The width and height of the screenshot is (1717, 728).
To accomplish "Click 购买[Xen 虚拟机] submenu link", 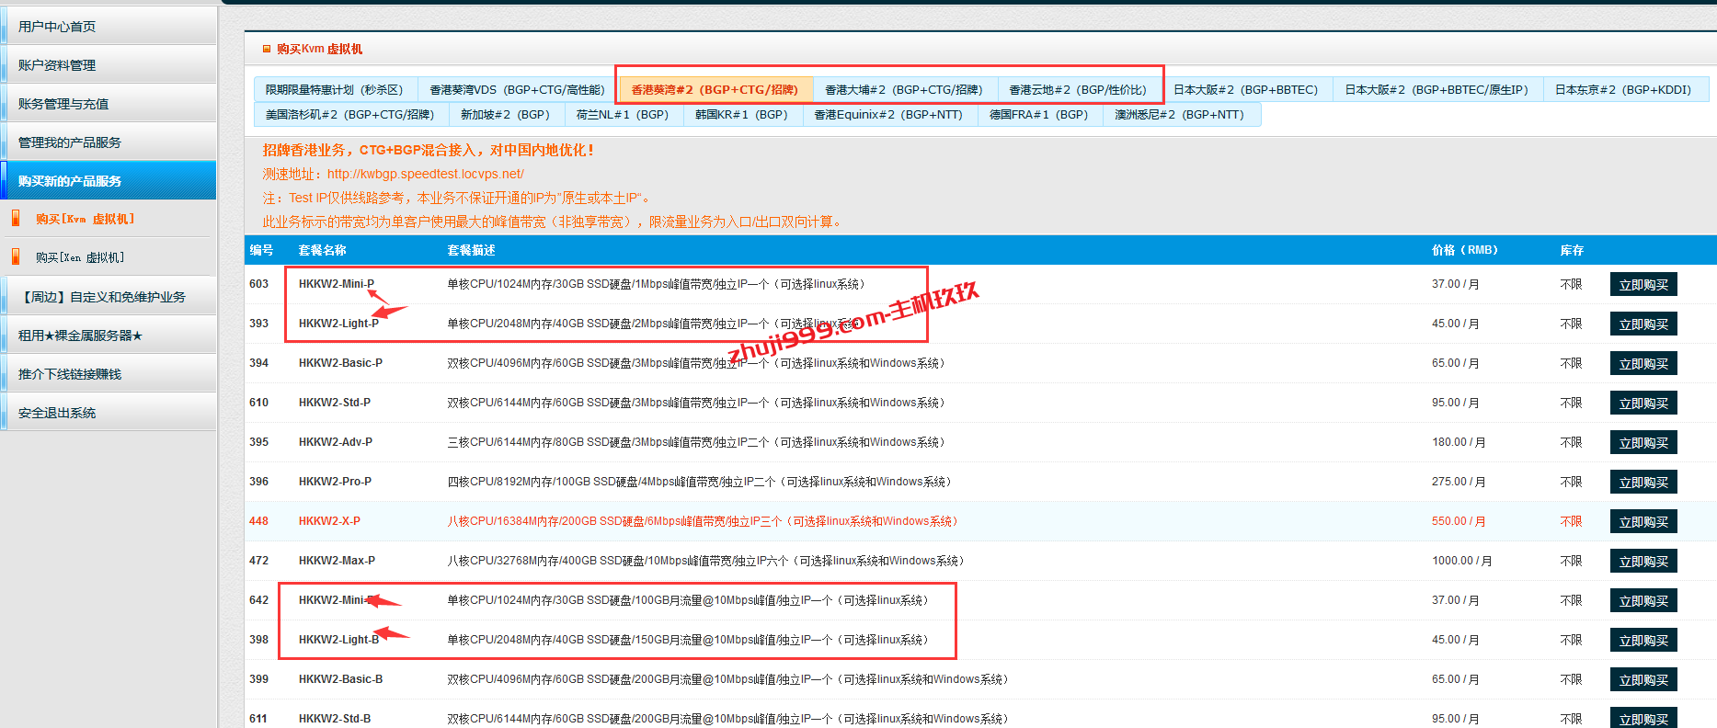I will [x=80, y=257].
